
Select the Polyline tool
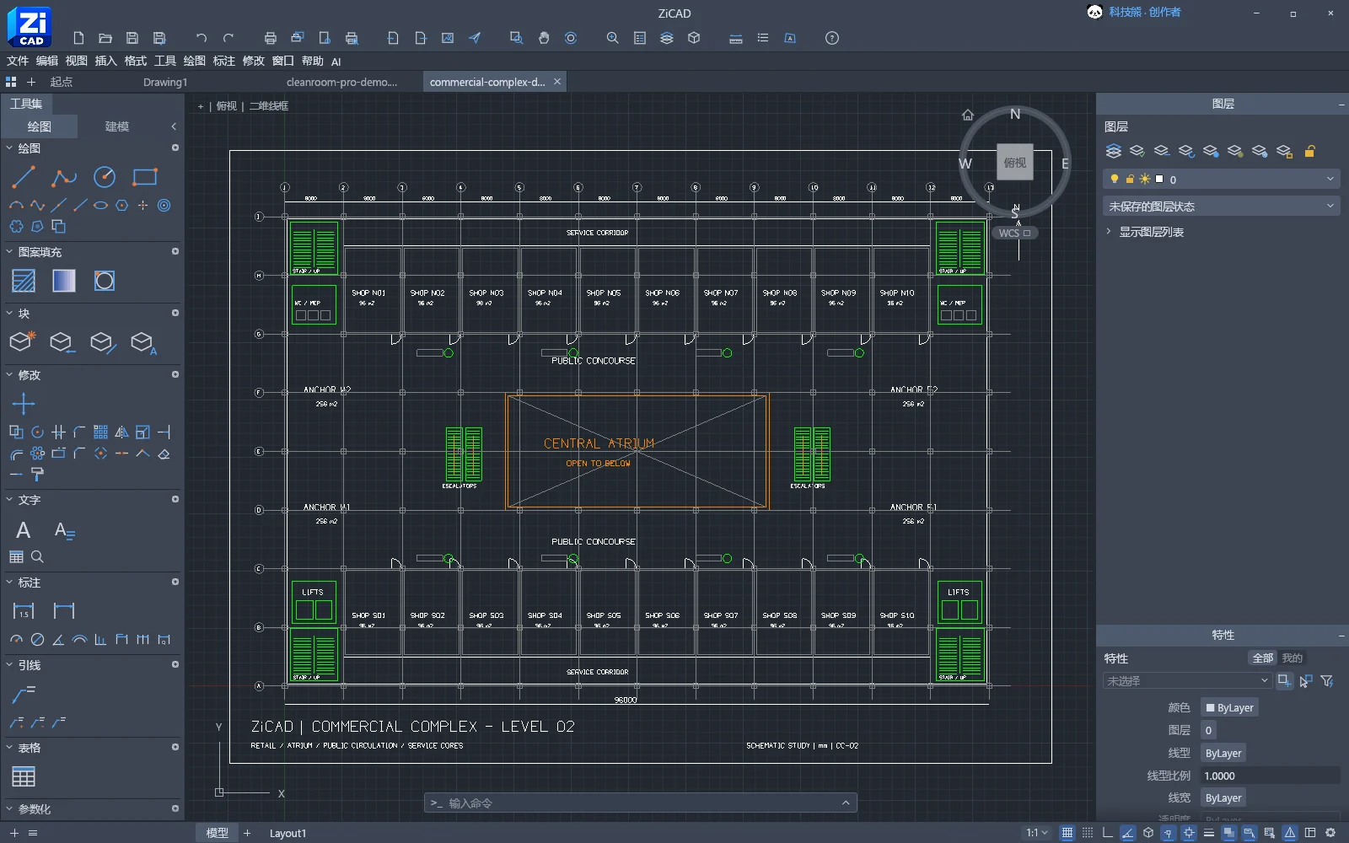(x=63, y=177)
